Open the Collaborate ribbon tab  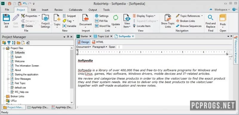[x=76, y=10]
